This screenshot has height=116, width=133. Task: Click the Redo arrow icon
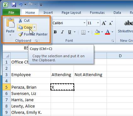point(30,5)
